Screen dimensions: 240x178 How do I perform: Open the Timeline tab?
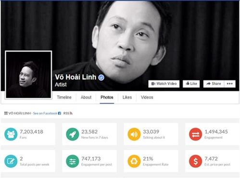pyautogui.click(x=64, y=97)
